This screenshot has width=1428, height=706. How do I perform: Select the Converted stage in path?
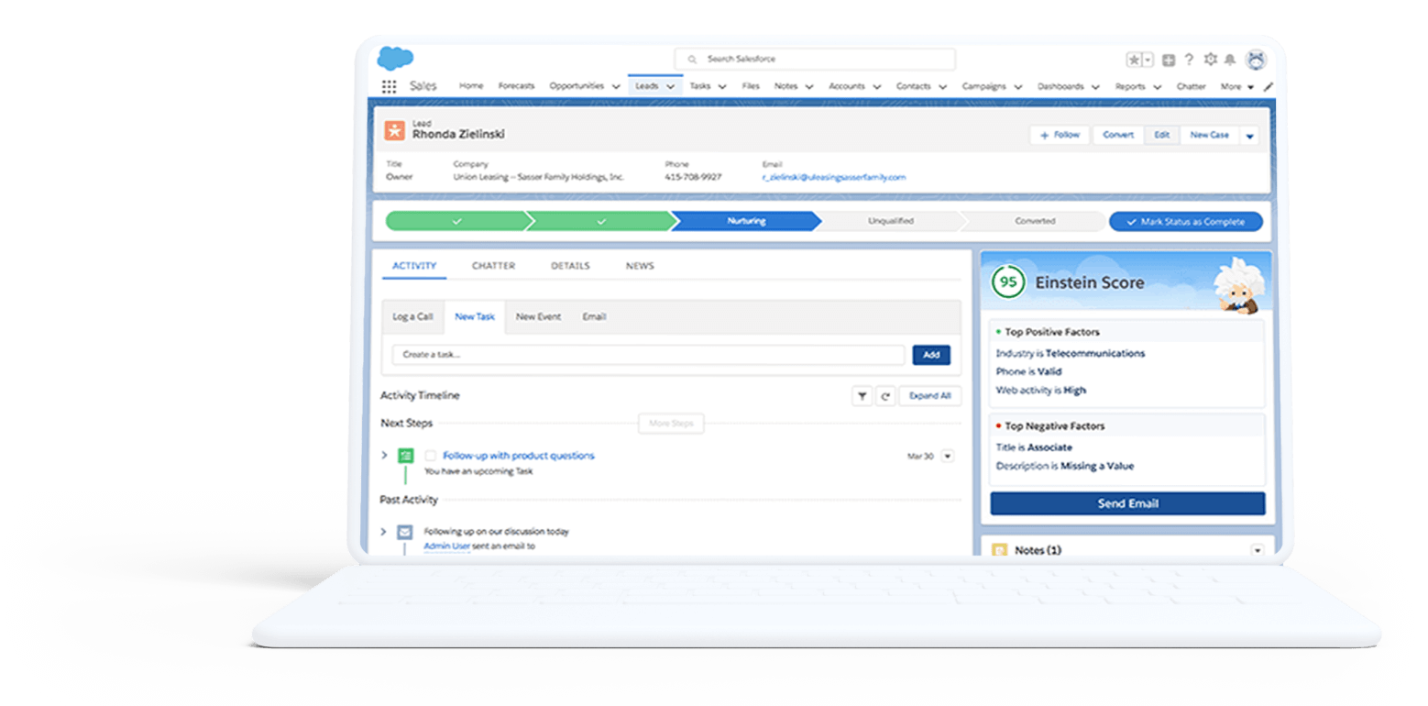tap(1034, 221)
